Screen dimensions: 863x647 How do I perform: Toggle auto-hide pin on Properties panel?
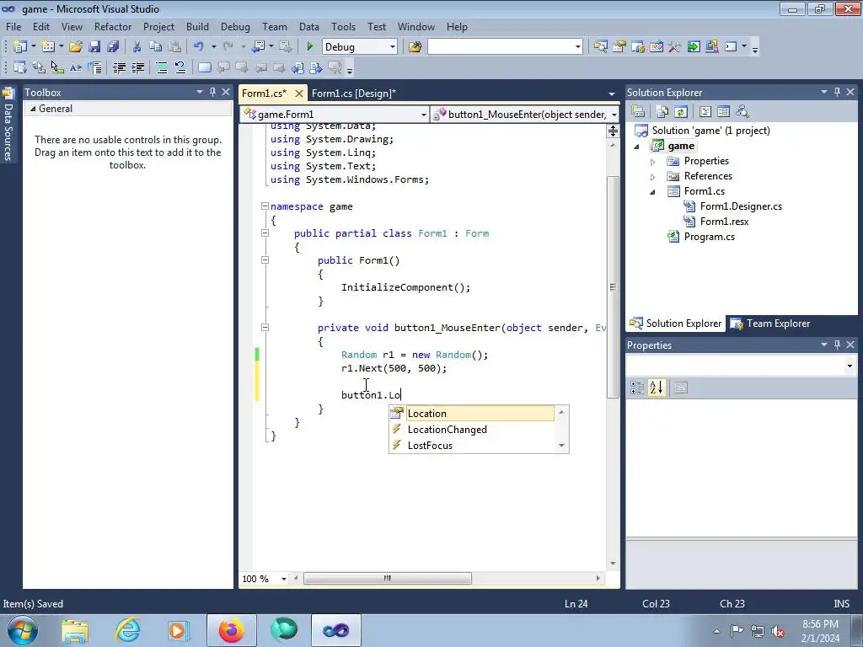(x=837, y=345)
